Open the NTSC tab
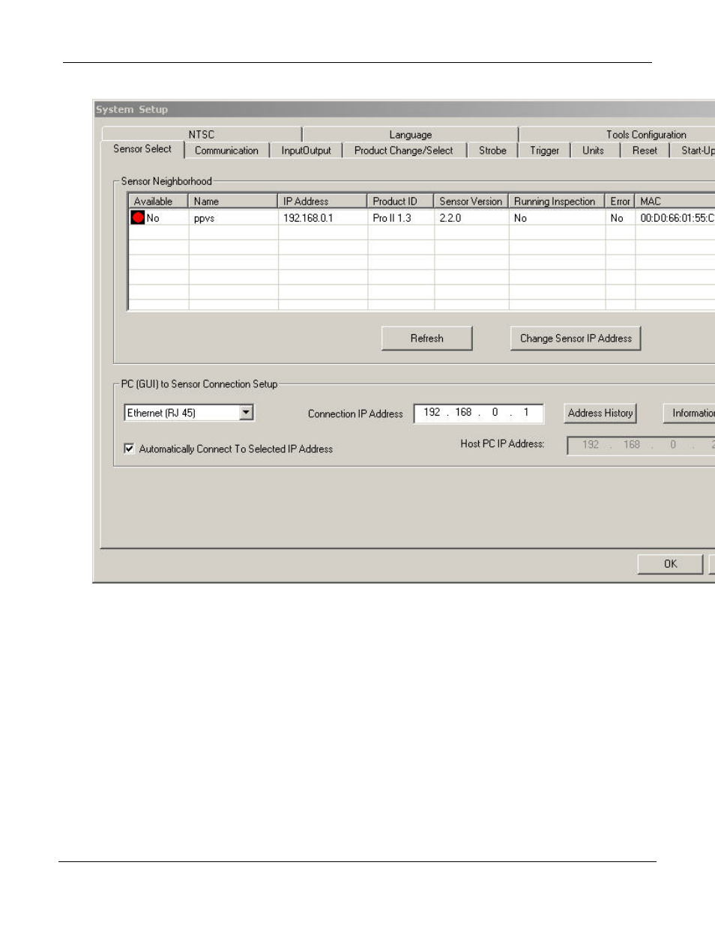The width and height of the screenshot is (715, 925). (x=202, y=135)
